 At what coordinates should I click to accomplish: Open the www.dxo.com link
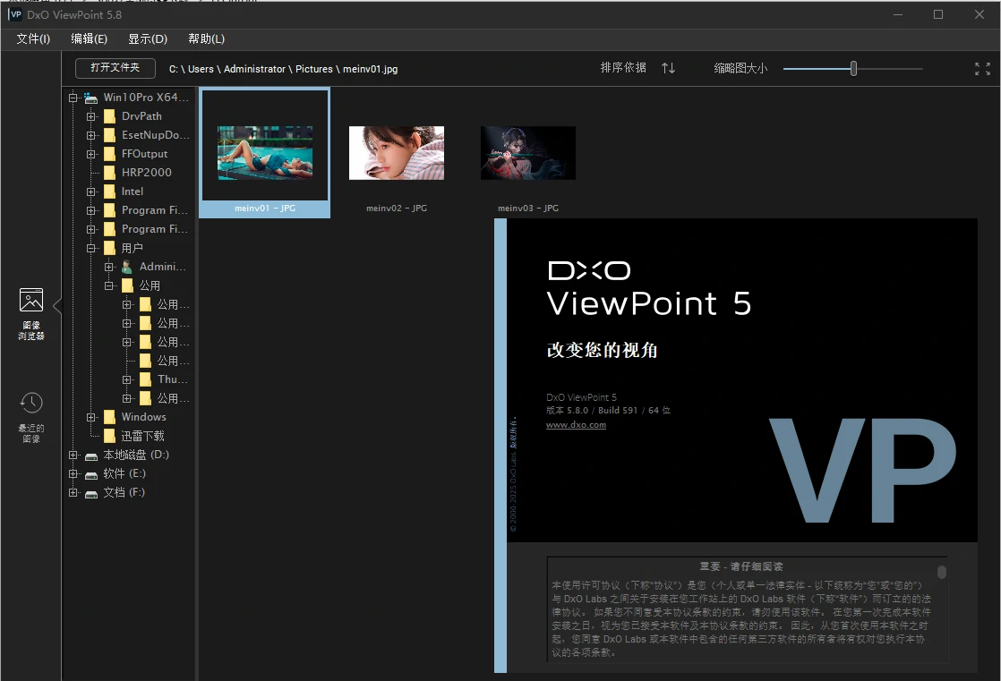[x=576, y=425]
